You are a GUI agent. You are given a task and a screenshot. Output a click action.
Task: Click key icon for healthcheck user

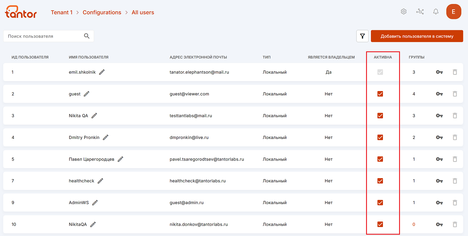tap(439, 181)
